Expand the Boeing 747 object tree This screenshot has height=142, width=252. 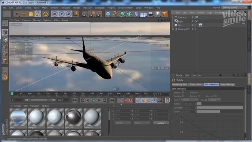[x=173, y=29]
